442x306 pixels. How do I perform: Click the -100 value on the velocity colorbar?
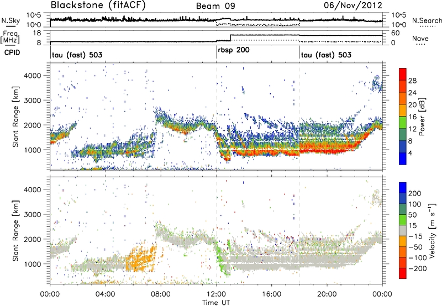click(x=418, y=257)
